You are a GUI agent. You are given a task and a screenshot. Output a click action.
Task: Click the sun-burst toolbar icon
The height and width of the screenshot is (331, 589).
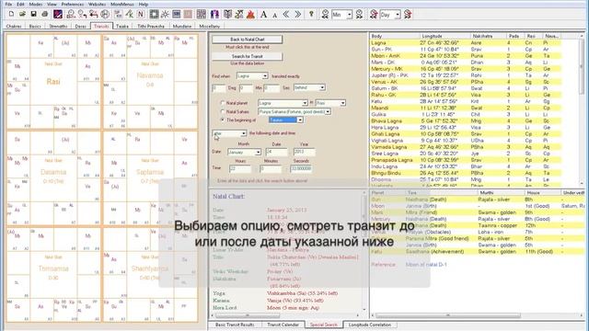tap(165, 15)
